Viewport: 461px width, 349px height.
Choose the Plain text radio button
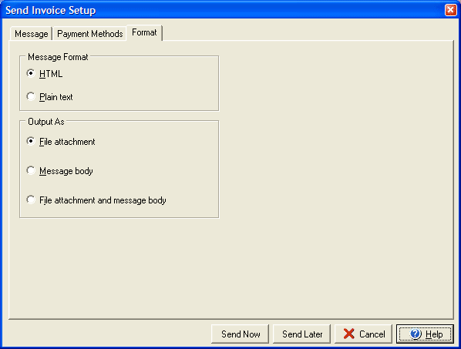[31, 96]
